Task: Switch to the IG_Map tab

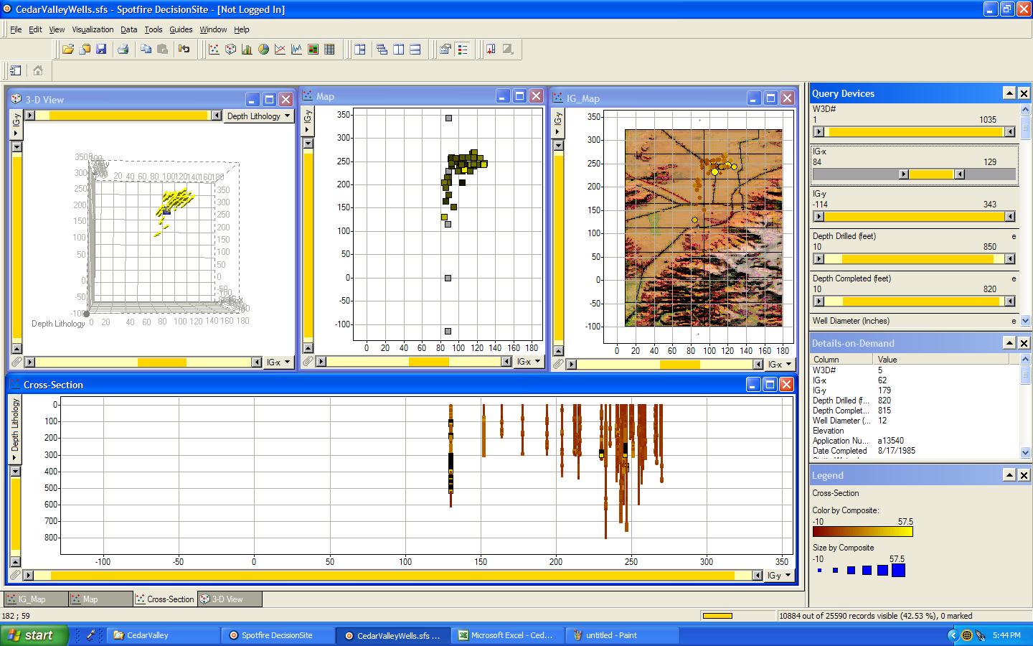Action: click(x=36, y=599)
